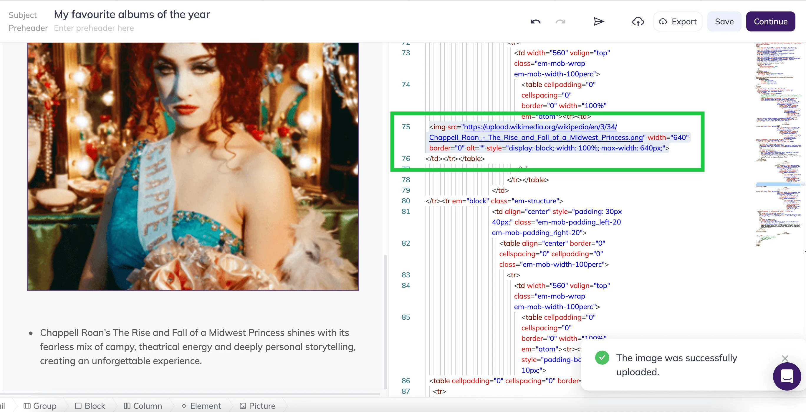
Task: Place the cursor at </tr></table> on line 78
Action: click(x=527, y=180)
